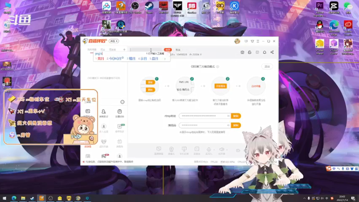Viewport: 359px width, 202px height.
Task: Expand microphone options arrow
Action: pyautogui.click(x=214, y=150)
